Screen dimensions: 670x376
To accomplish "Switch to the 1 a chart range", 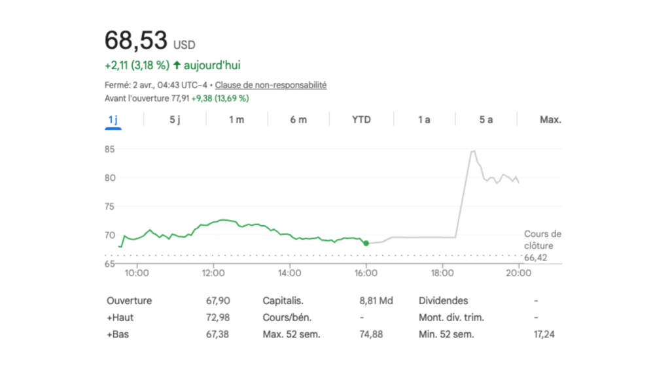I will point(424,119).
